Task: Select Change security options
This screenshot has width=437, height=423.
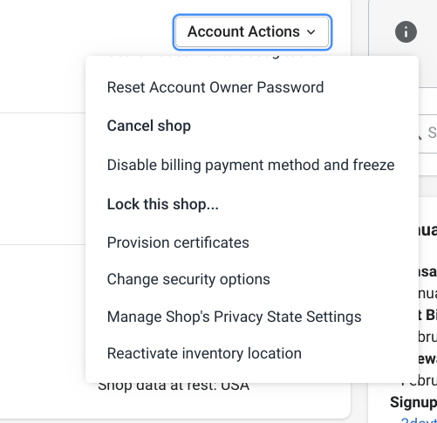Action: click(188, 279)
